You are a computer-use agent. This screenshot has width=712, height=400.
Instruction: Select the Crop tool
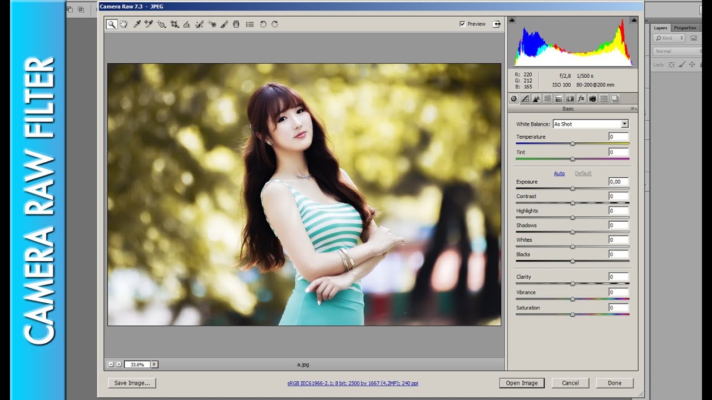[174, 24]
